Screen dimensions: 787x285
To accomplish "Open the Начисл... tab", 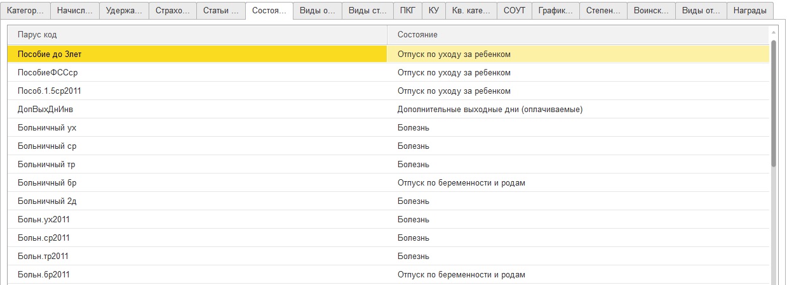I will tap(74, 11).
